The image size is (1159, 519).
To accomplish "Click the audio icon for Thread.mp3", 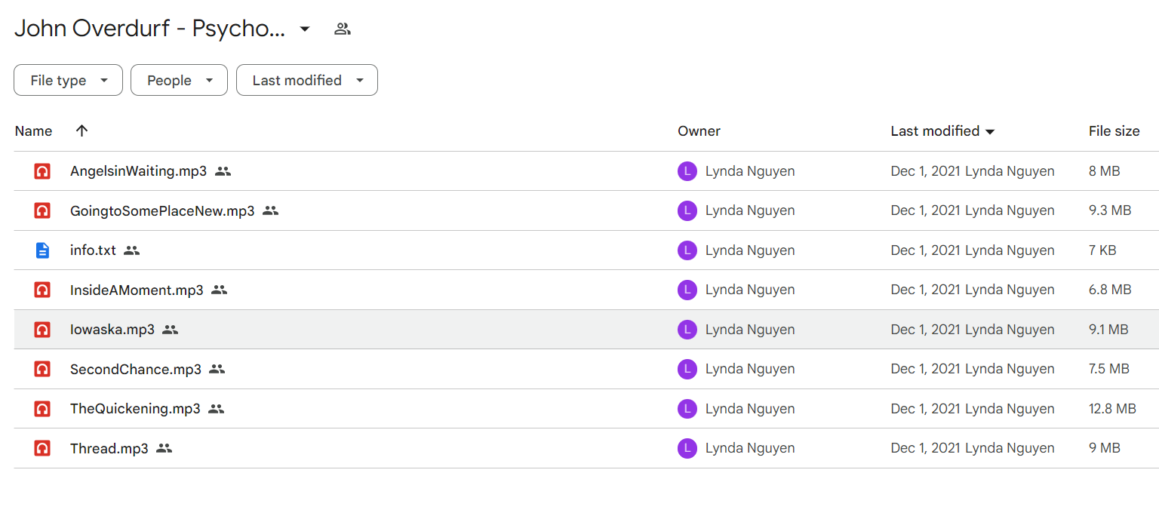I will (42, 448).
